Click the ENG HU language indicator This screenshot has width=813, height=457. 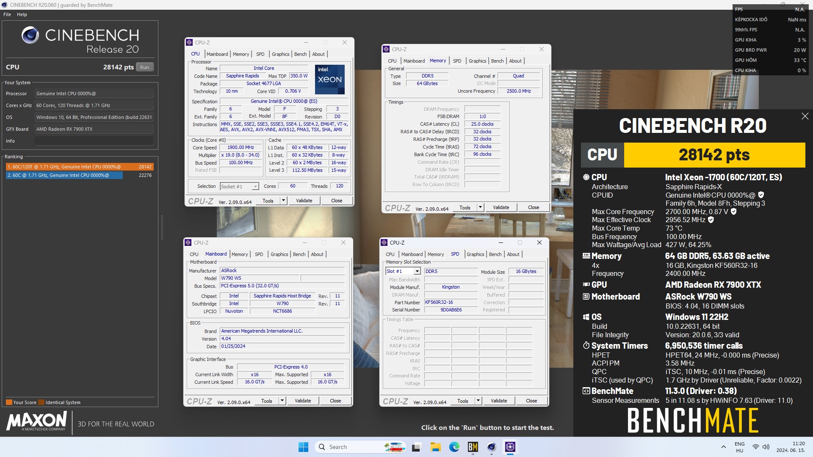[x=739, y=447]
